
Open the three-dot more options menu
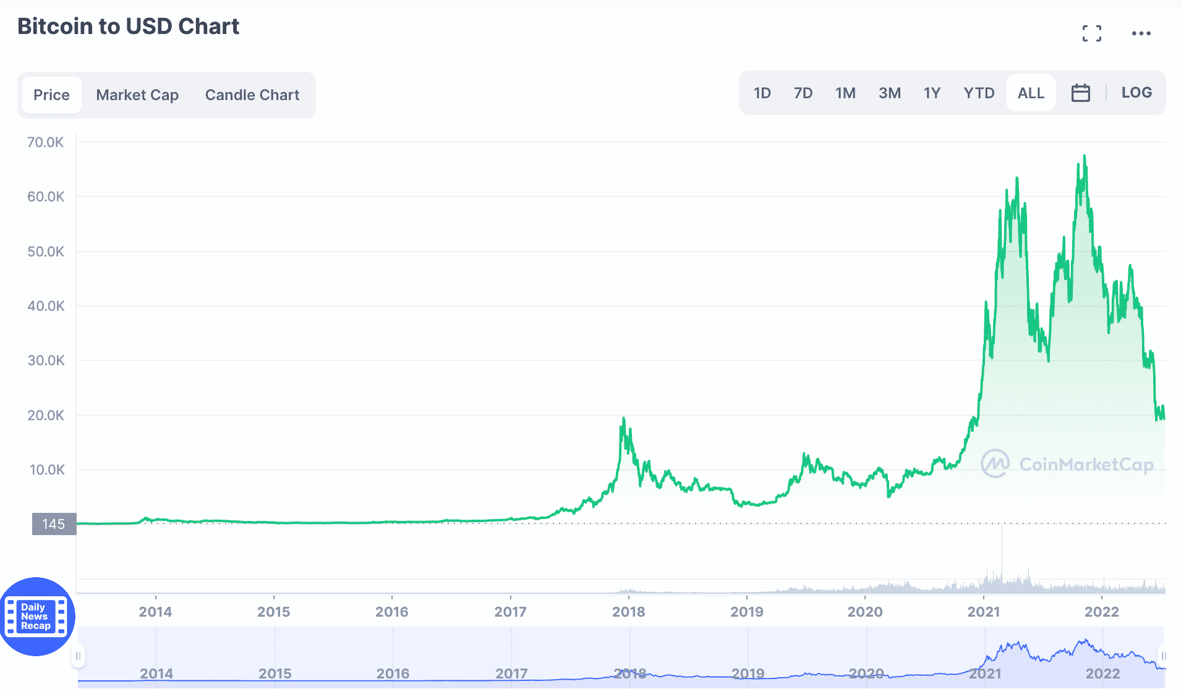tap(1141, 33)
